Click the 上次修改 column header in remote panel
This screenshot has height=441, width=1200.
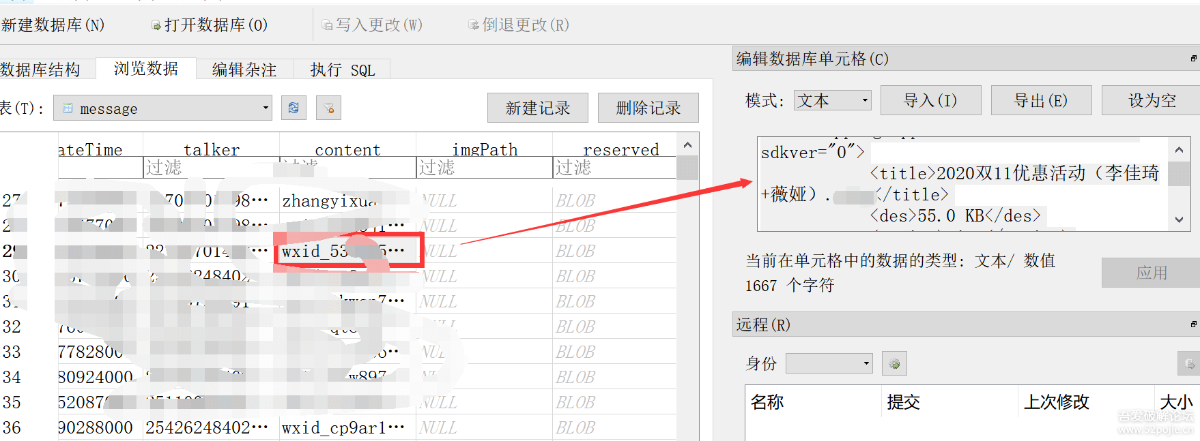1087,402
